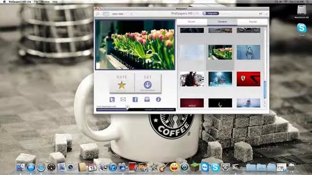Click the large tulip wallpaper preview

[x=135, y=45]
